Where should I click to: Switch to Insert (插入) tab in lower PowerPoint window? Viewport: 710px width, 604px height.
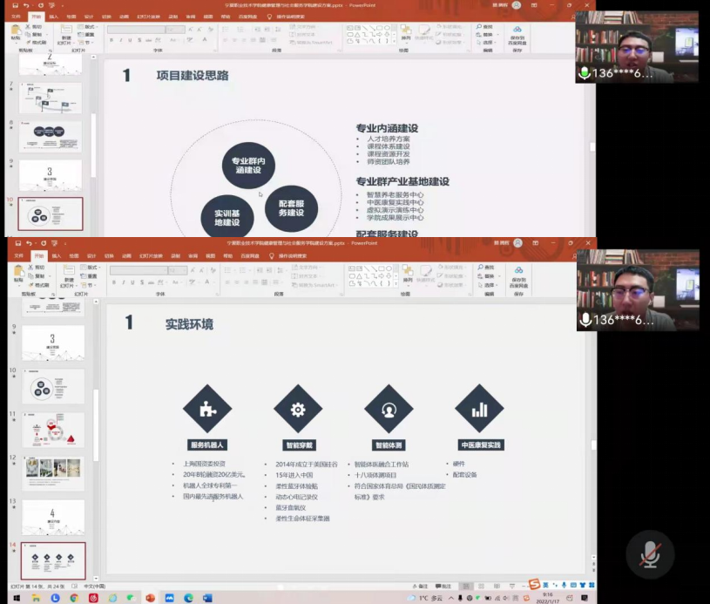(x=55, y=256)
